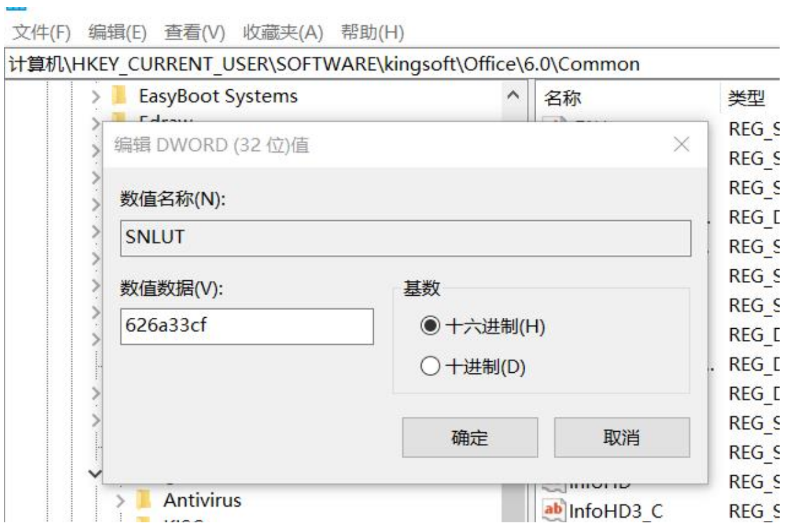Expand the EasyBoot Systems tree node

pos(96,97)
